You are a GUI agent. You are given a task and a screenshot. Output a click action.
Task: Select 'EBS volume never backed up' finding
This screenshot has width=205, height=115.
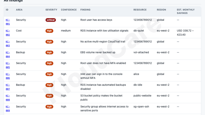(x=98, y=52)
